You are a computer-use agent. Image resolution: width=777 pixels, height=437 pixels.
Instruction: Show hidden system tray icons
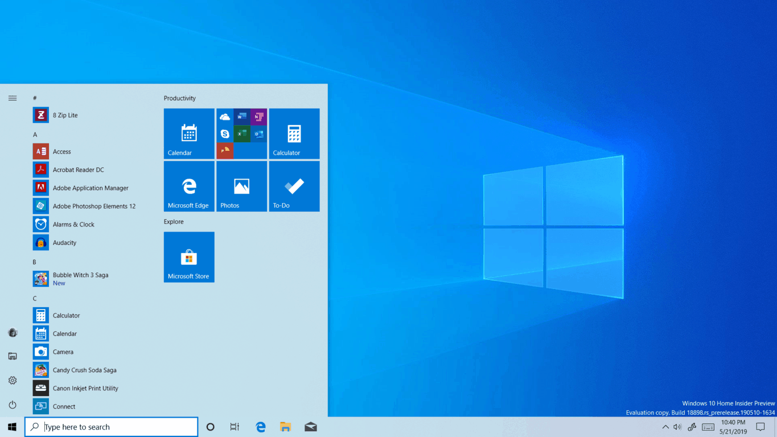(665, 427)
